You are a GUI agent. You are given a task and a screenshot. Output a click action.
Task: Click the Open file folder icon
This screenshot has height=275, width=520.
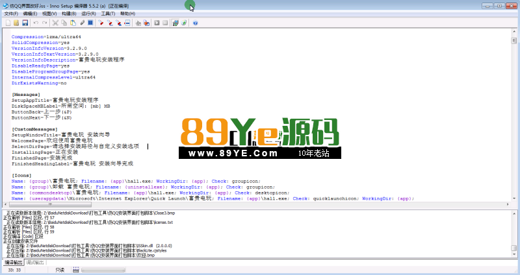(x=16, y=23)
